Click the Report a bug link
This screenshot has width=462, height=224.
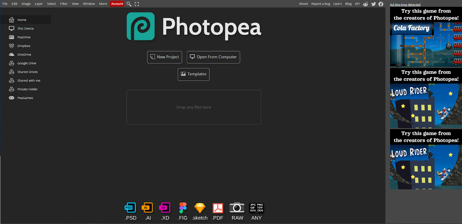pos(321,4)
